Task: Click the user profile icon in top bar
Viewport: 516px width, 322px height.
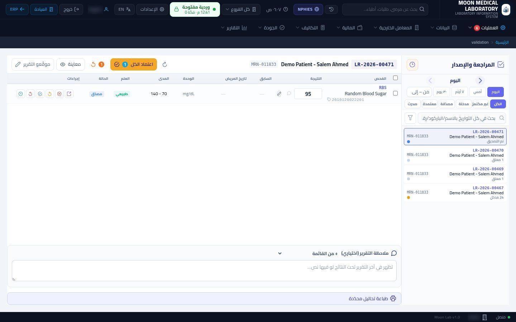Action: (x=106, y=9)
